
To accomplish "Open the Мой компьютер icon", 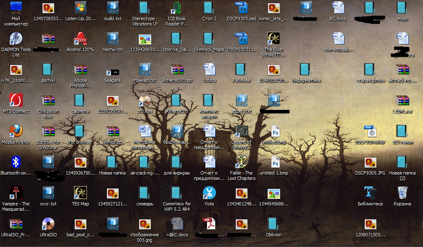I will click(16, 8).
